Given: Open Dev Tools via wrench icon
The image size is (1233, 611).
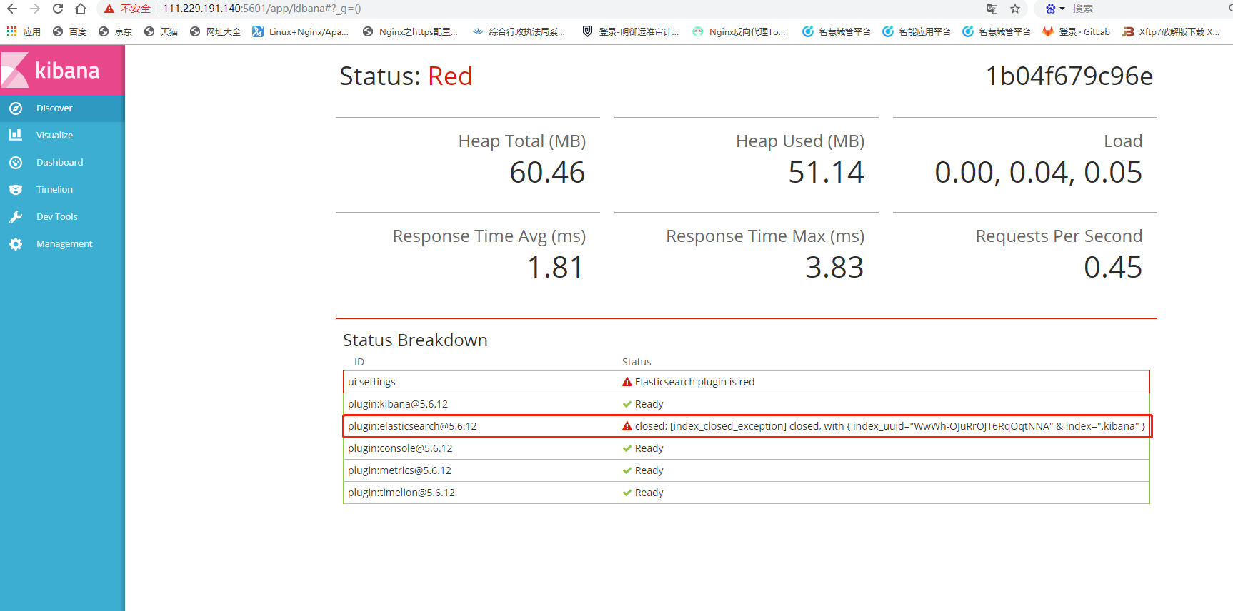Looking at the screenshot, I should [16, 217].
